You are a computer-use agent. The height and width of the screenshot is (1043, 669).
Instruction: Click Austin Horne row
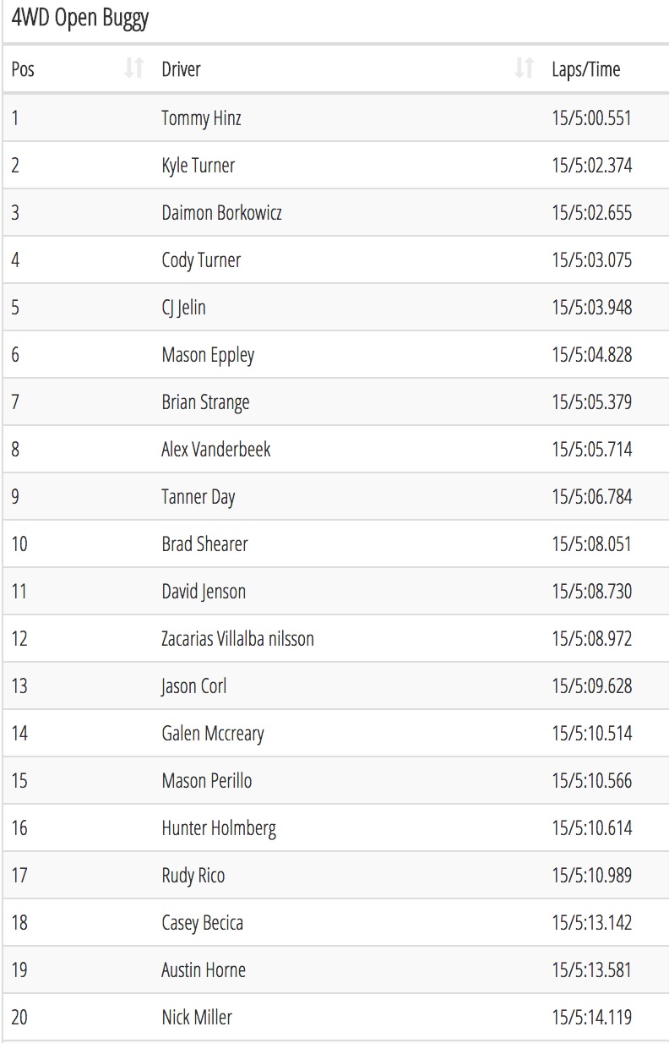[x=336, y=969]
